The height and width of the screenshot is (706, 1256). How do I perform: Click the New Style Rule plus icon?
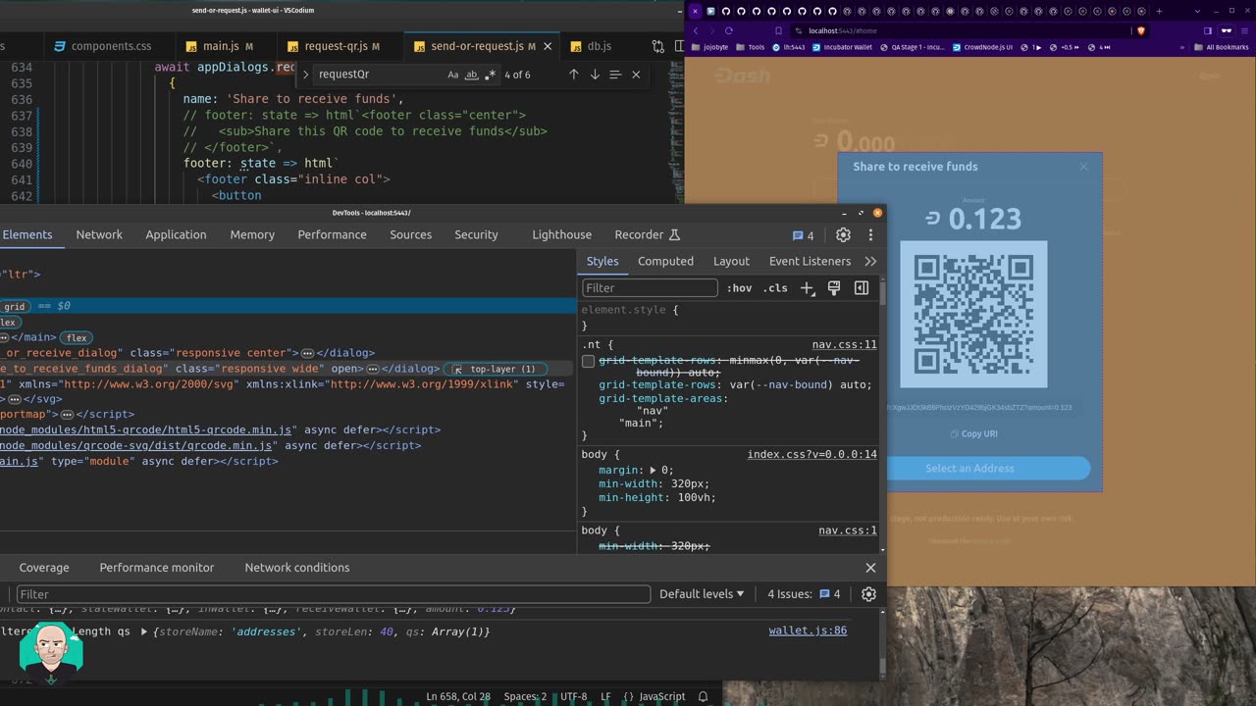tap(807, 288)
